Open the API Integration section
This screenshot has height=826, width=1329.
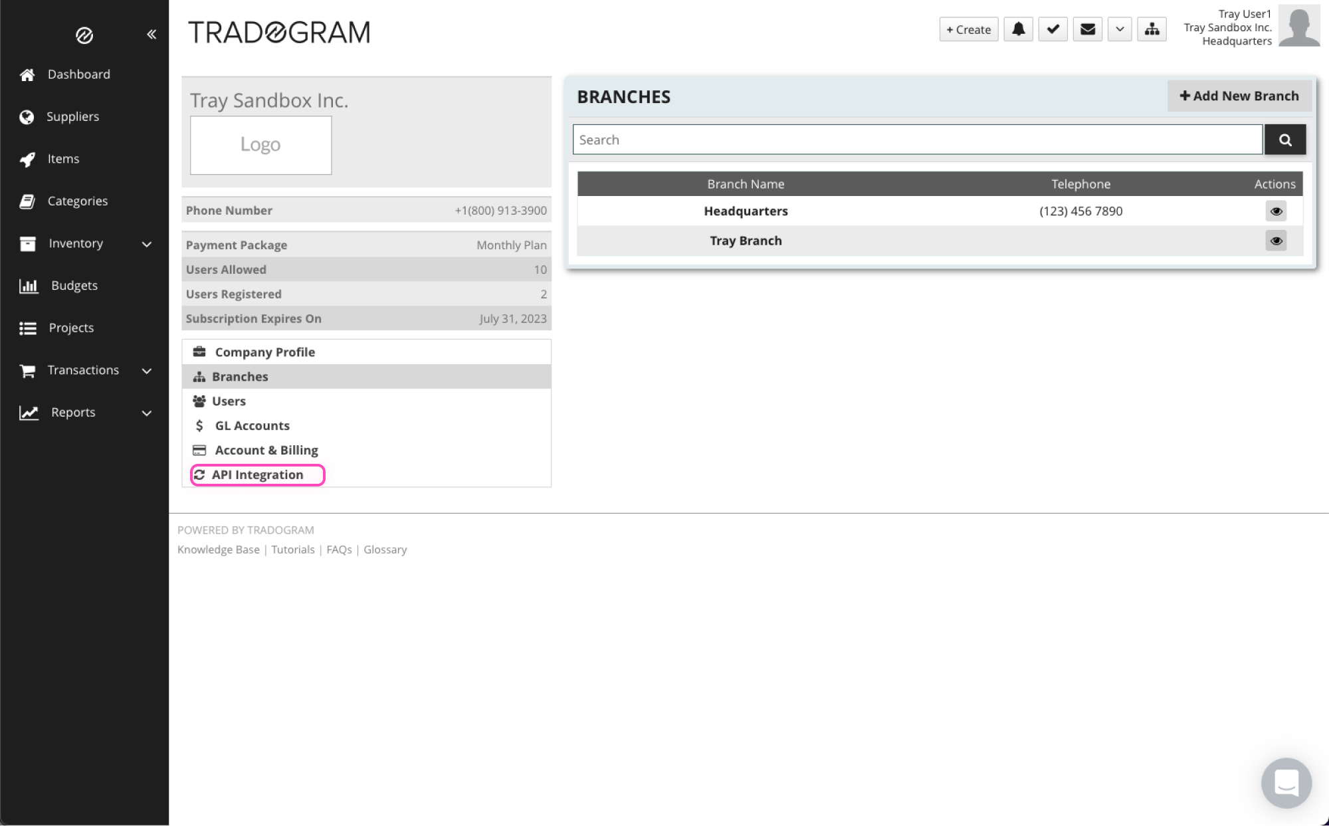point(258,474)
